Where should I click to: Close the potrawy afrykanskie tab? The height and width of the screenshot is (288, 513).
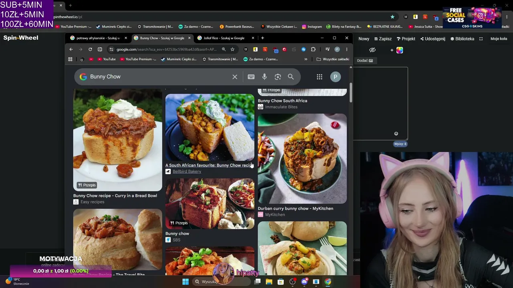125,38
